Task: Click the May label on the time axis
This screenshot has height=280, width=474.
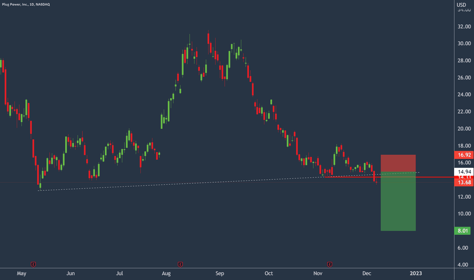Action: click(x=21, y=274)
